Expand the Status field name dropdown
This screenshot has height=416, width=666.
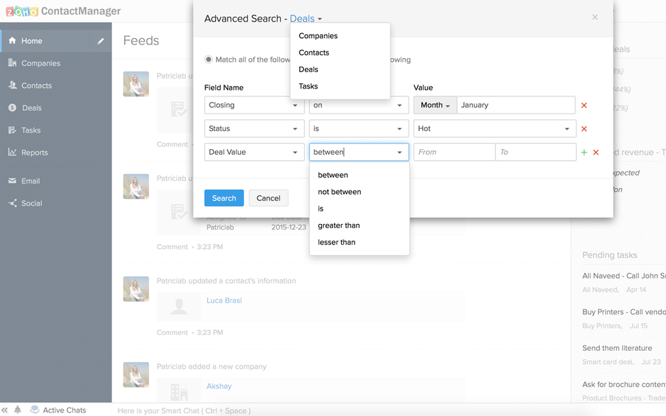253,128
